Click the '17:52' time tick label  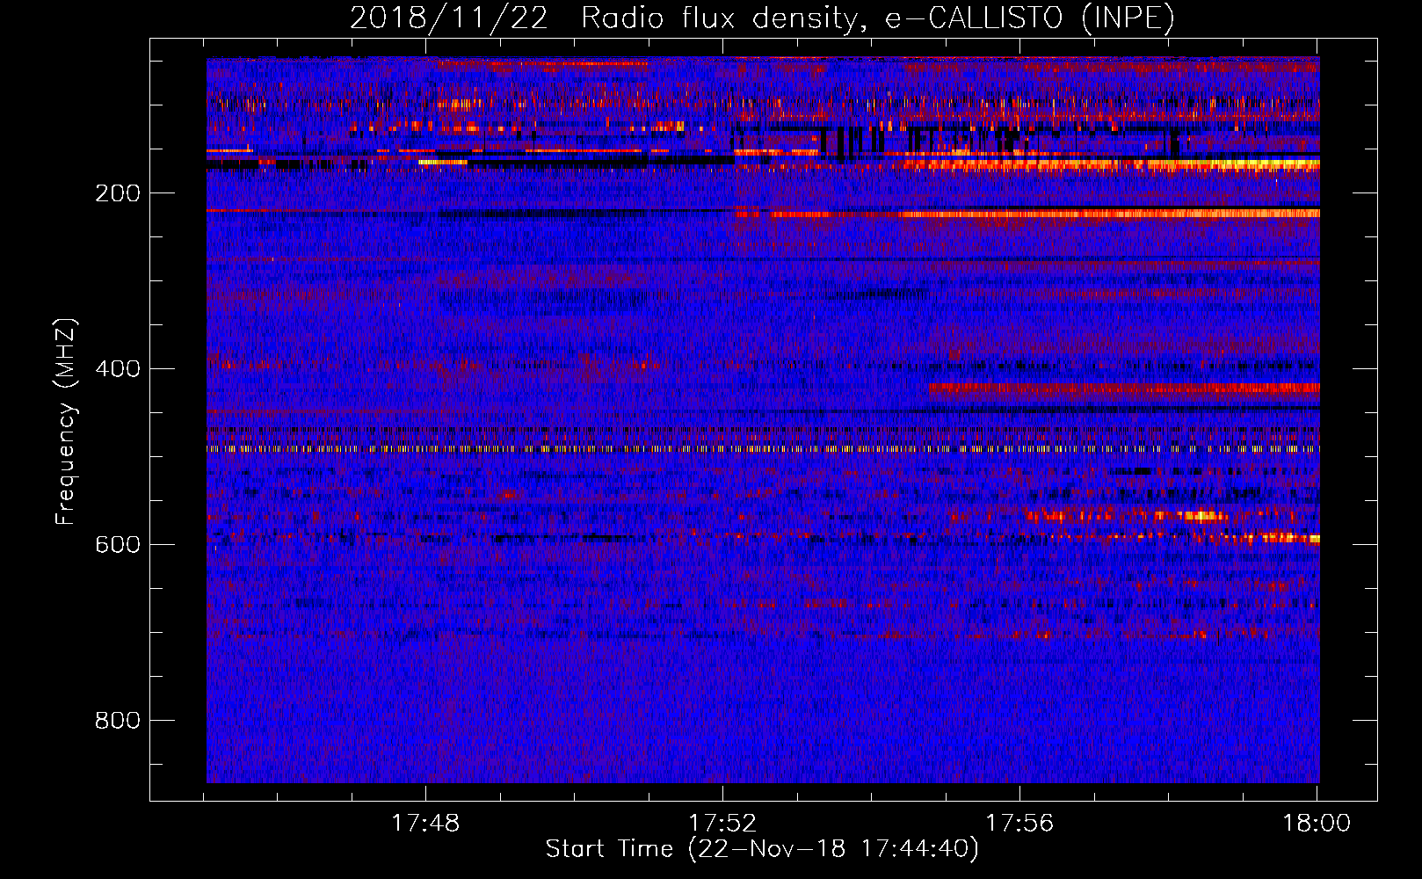[x=722, y=824]
